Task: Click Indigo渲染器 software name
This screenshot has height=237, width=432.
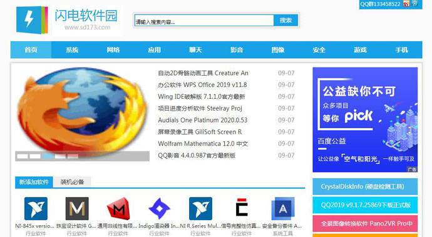Action: coord(159,226)
